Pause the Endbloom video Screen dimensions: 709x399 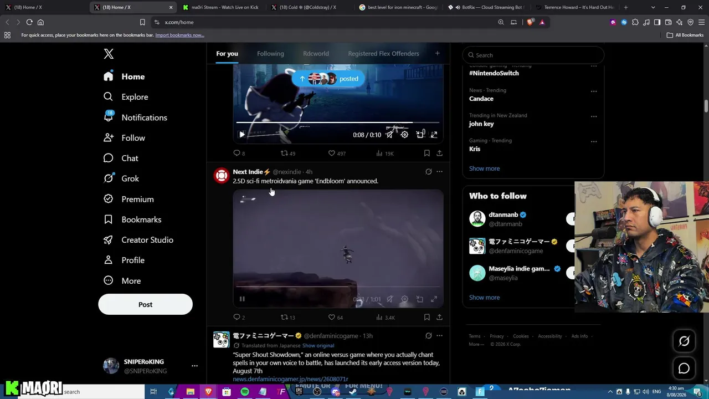pyautogui.click(x=242, y=299)
